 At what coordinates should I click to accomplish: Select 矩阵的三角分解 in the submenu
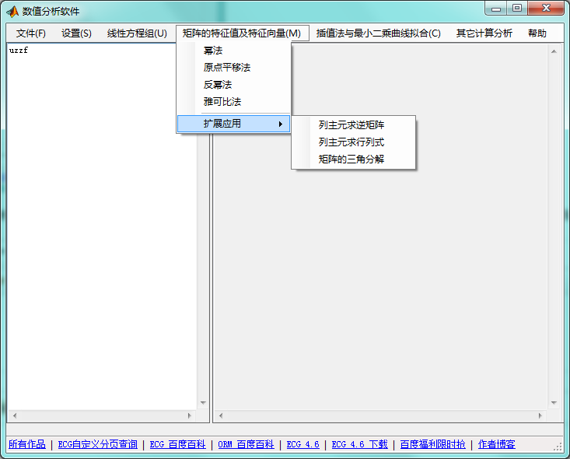pyautogui.click(x=353, y=159)
